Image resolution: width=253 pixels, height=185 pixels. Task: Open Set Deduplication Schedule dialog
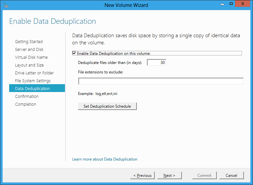(x=107, y=106)
